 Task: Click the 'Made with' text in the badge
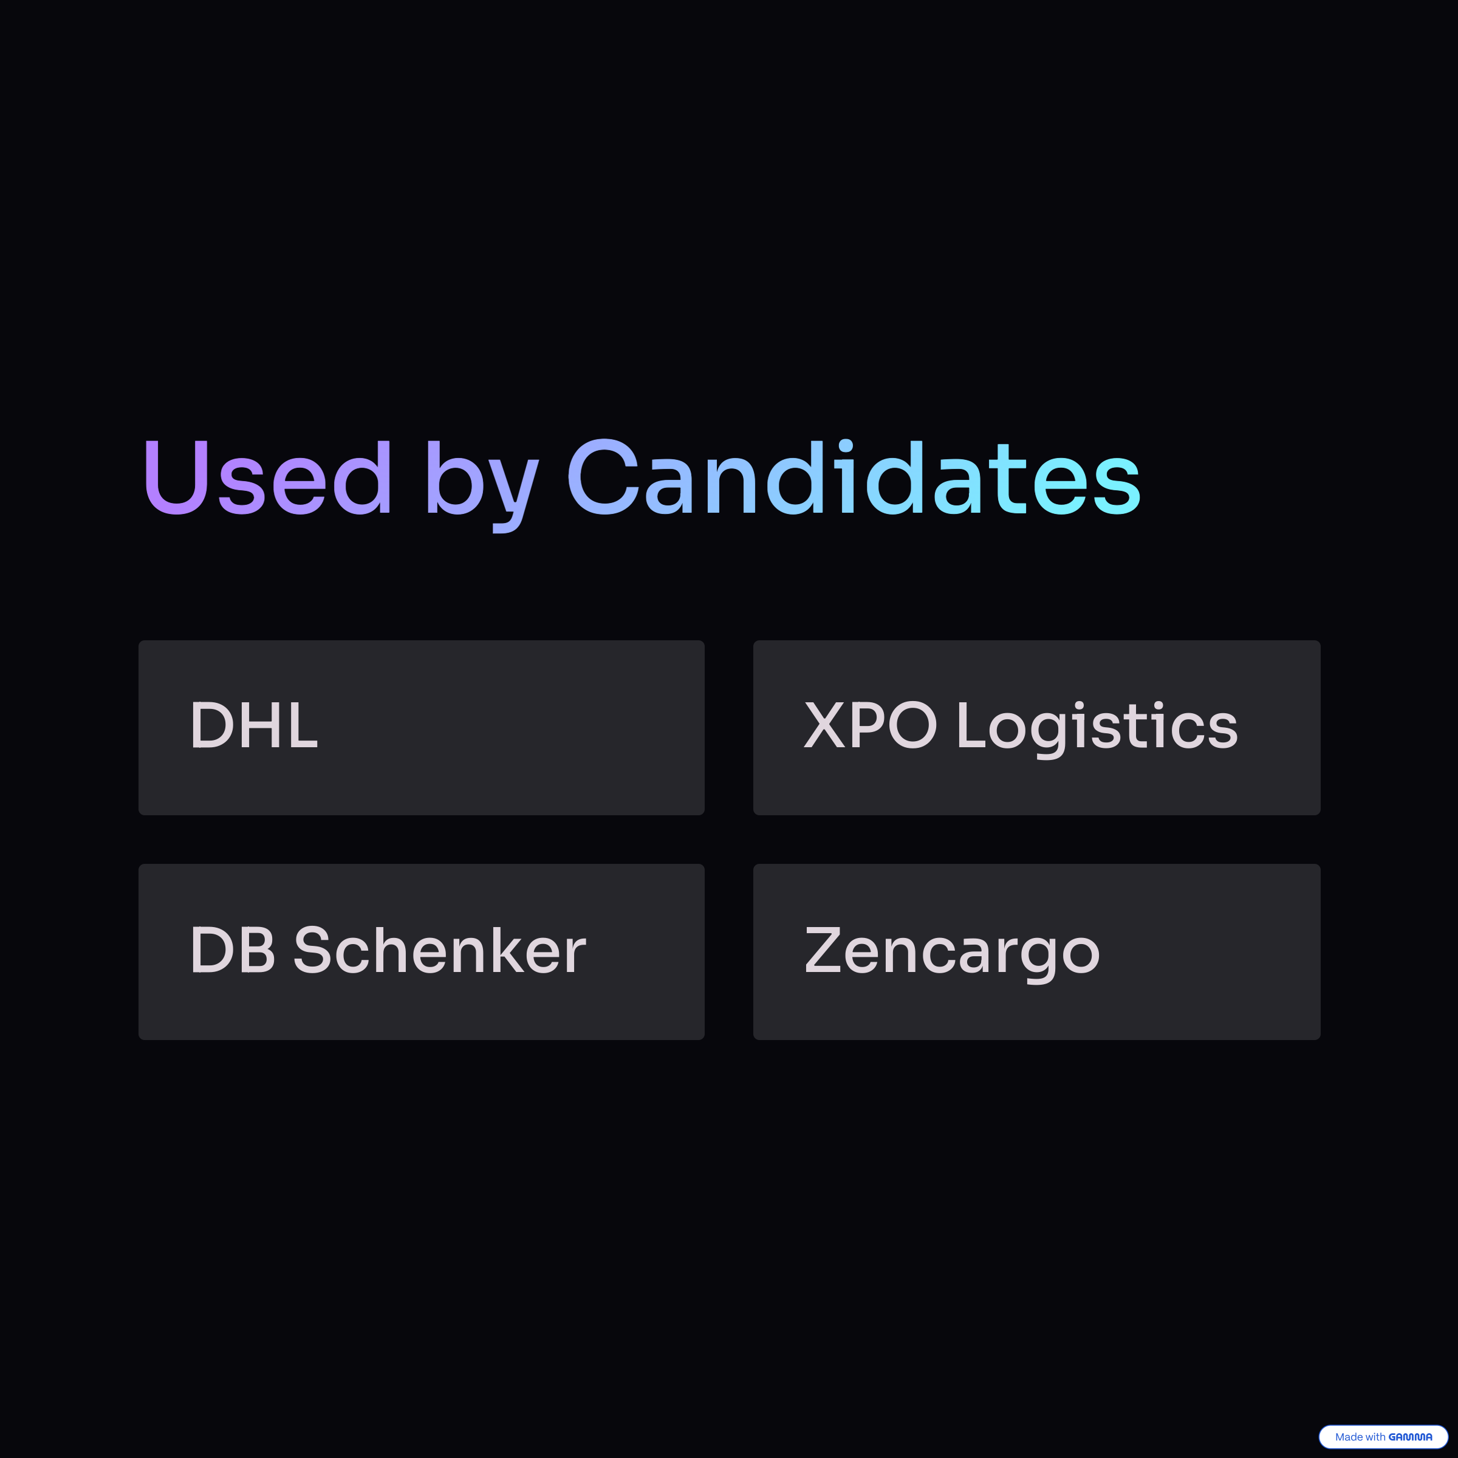1361,1437
